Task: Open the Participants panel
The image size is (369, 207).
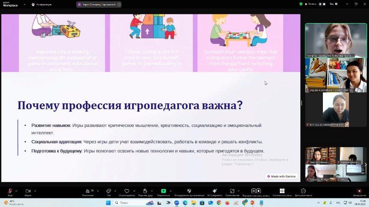Action: pyautogui.click(x=87, y=191)
